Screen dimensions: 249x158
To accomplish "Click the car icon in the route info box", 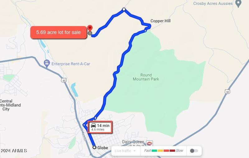I will click(x=93, y=125).
